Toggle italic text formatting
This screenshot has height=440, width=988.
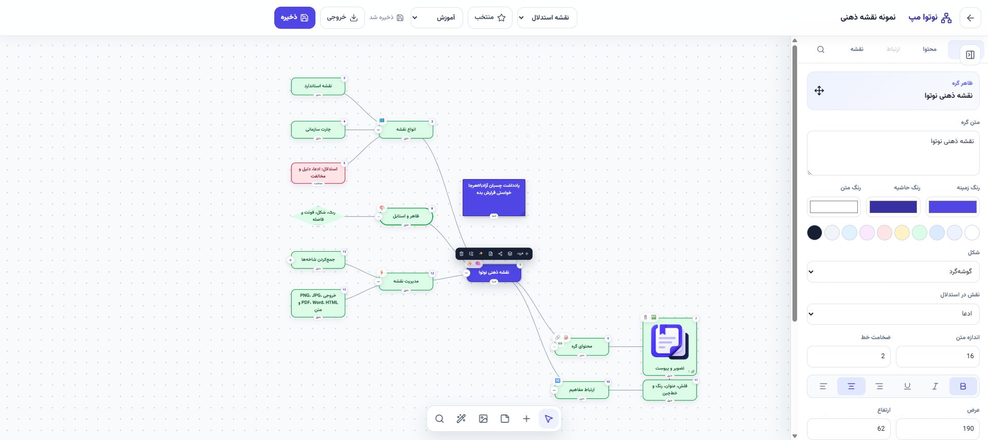tap(935, 386)
